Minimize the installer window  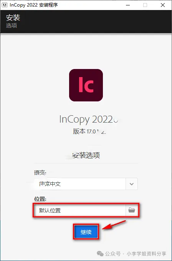128,5
